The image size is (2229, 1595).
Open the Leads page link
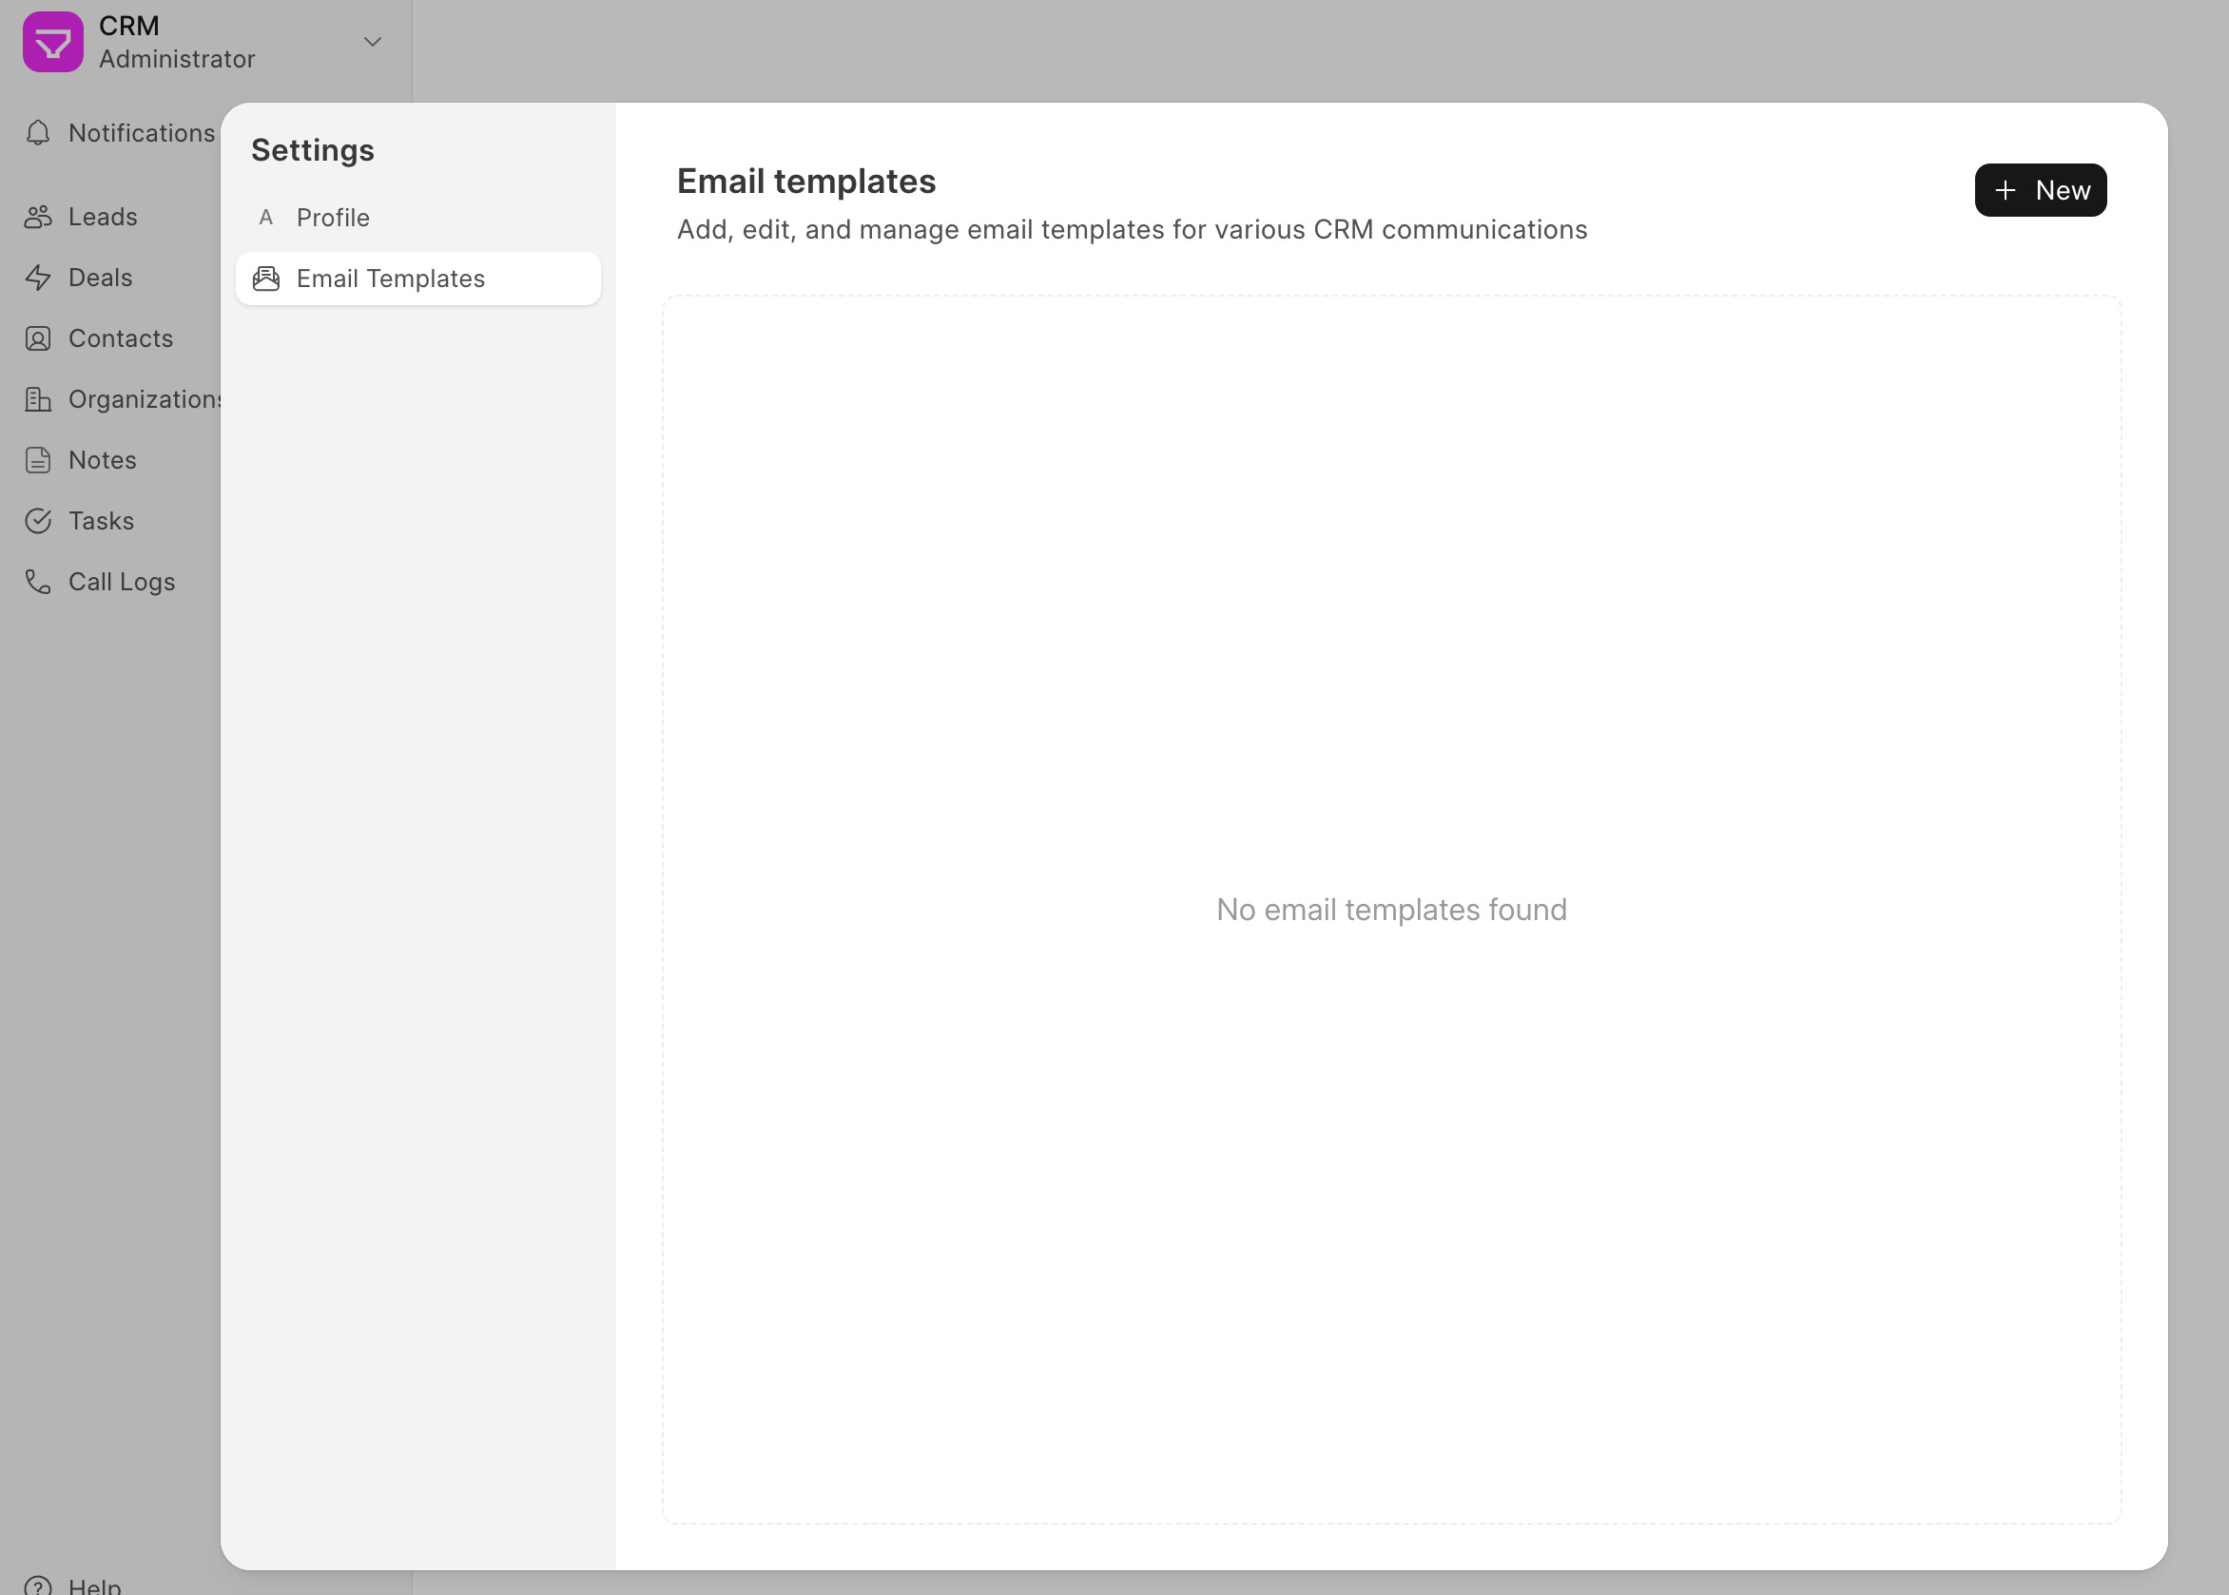click(102, 217)
